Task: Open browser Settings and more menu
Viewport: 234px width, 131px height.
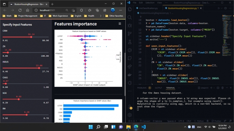Action: [120, 10]
